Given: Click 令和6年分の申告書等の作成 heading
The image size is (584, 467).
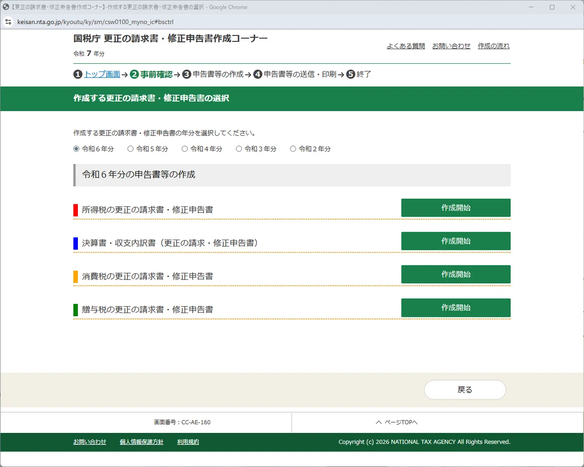Looking at the screenshot, I should [139, 174].
